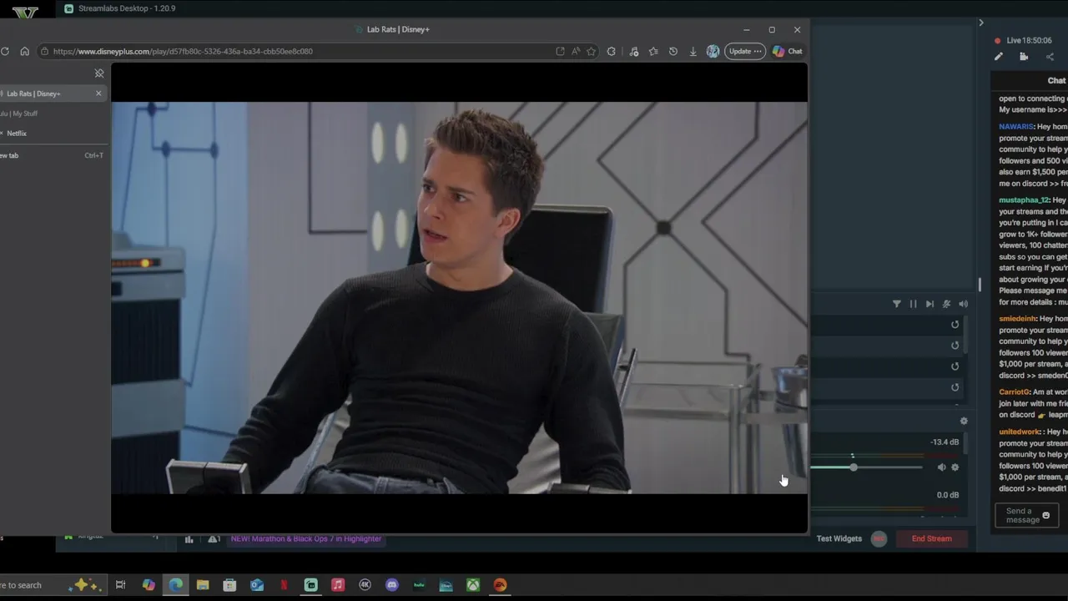The image size is (1068, 601).
Task: Click mustaphaa_12 username in chat
Action: (1023, 200)
